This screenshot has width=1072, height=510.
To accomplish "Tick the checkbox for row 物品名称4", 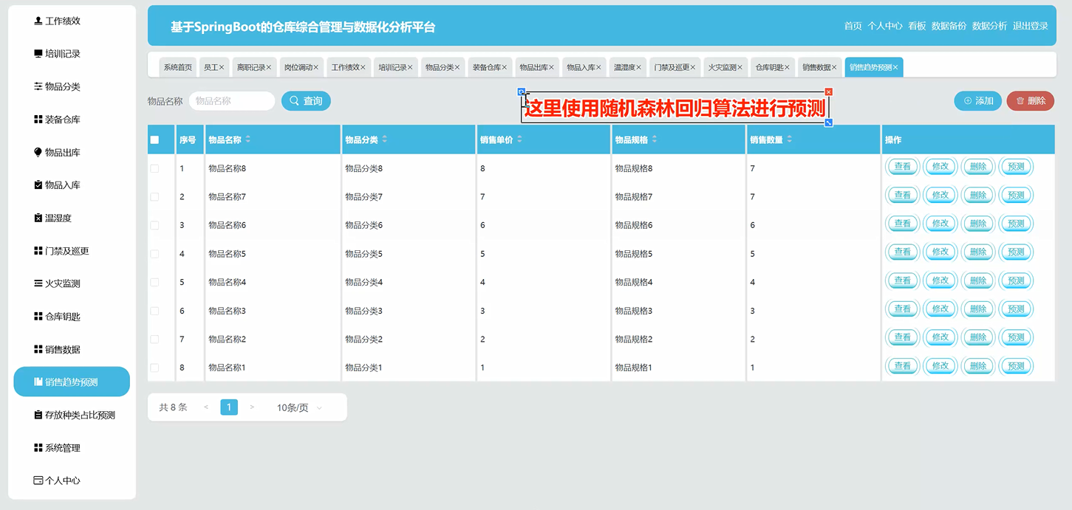I will click(154, 282).
